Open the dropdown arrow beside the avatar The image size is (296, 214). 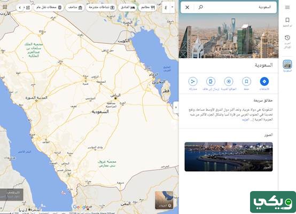[x=172, y=7]
